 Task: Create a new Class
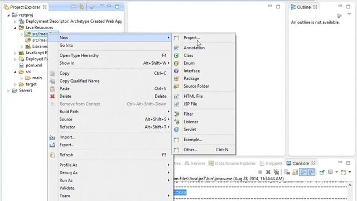click(x=189, y=55)
